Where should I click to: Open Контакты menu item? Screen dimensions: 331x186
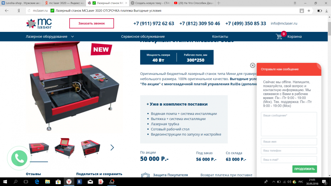220,37
